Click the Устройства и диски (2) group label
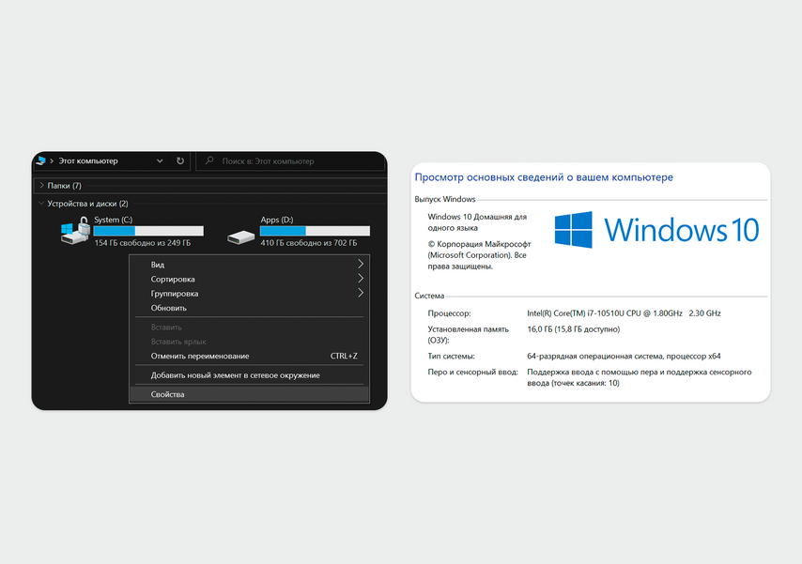This screenshot has height=564, width=802. tap(87, 204)
